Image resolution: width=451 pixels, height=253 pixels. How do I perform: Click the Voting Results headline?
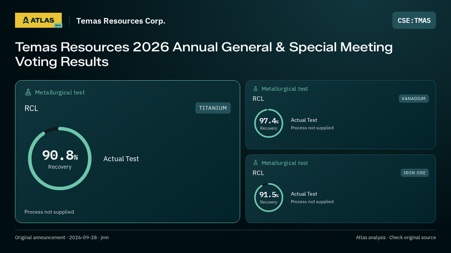[204, 54]
